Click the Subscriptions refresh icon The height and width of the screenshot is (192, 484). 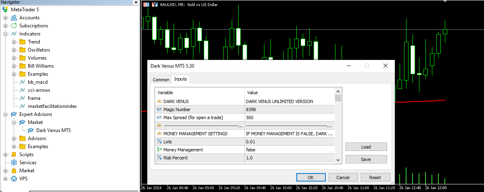pyautogui.click(x=14, y=25)
